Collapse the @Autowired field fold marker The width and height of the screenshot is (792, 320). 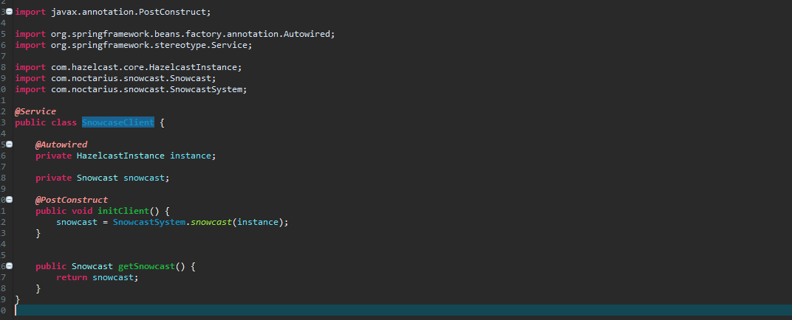pyautogui.click(x=9, y=145)
